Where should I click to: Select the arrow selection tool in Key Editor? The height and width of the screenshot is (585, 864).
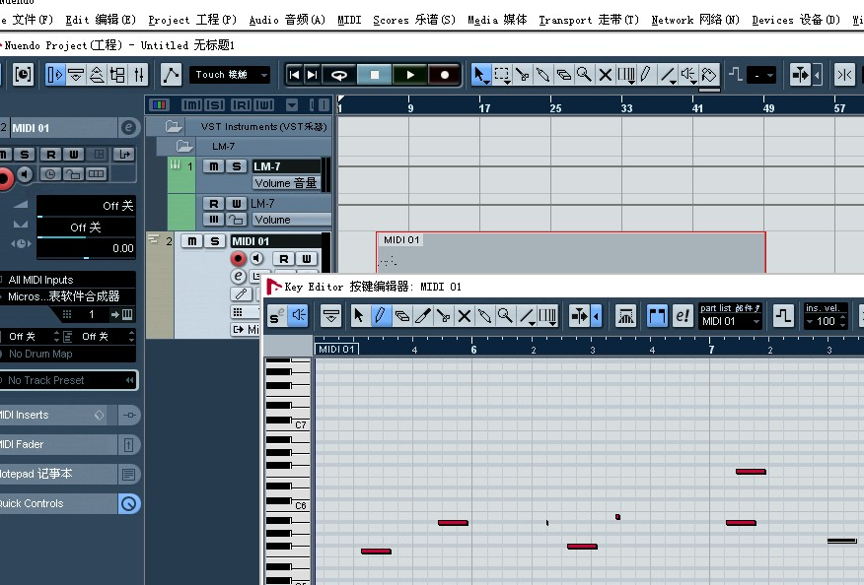coord(359,316)
